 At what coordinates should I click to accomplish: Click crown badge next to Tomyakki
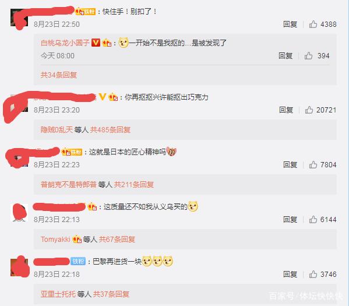coord(77,239)
